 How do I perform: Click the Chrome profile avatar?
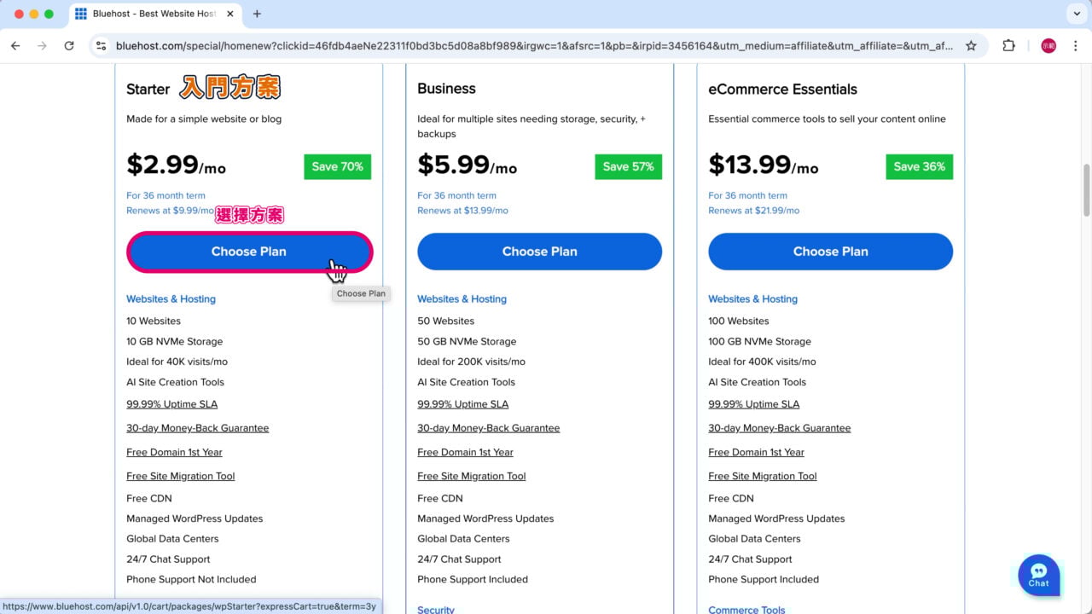(1048, 46)
